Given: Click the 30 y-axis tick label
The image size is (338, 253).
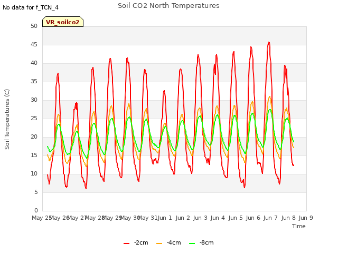Looking at the screenshot, I should (x=34, y=100).
